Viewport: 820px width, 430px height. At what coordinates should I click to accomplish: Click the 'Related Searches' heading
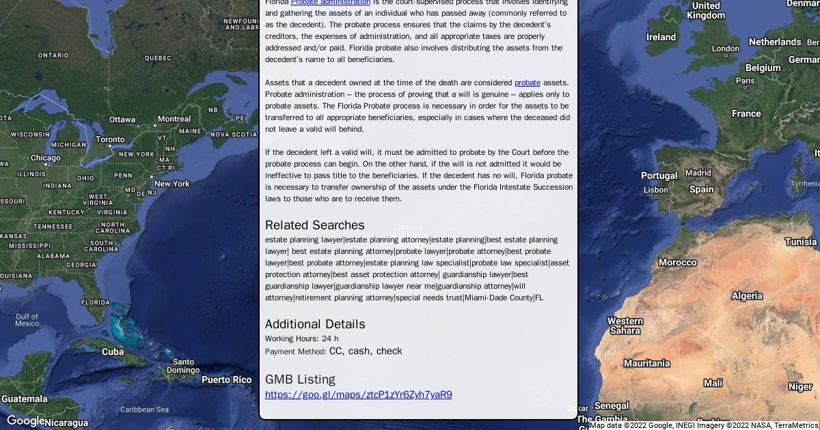314,225
